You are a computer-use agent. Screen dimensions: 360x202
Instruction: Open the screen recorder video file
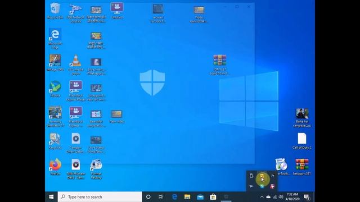pyautogui.click(x=158, y=13)
